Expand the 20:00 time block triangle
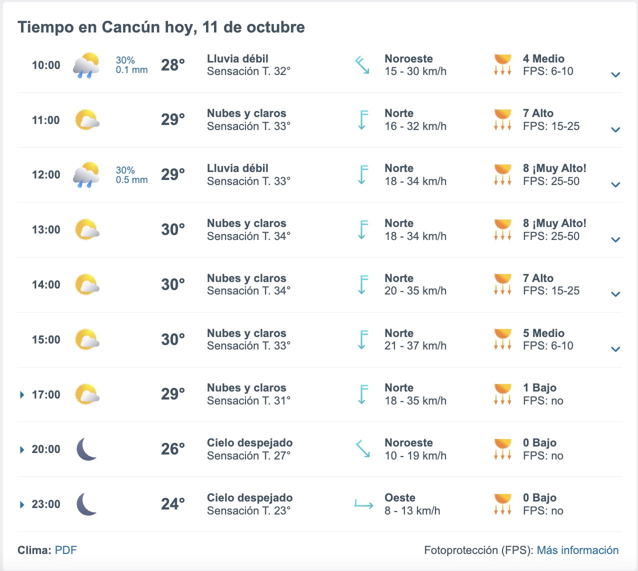Screen dimensions: 638x571 click(x=22, y=449)
